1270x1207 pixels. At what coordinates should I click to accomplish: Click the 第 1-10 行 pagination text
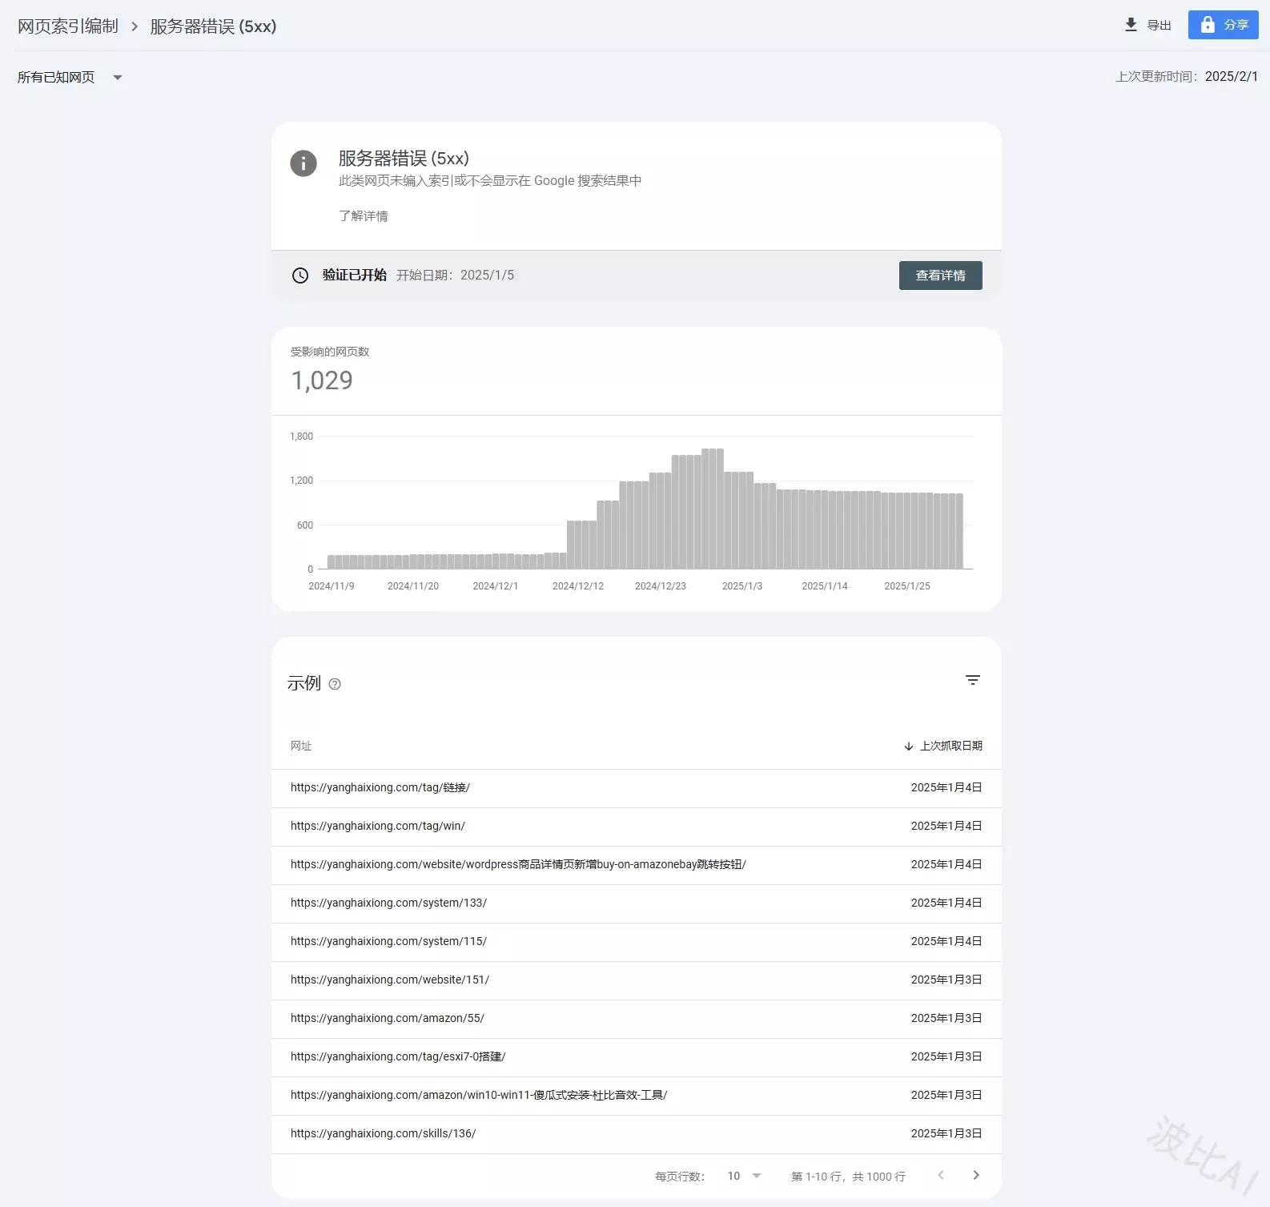848,1177
